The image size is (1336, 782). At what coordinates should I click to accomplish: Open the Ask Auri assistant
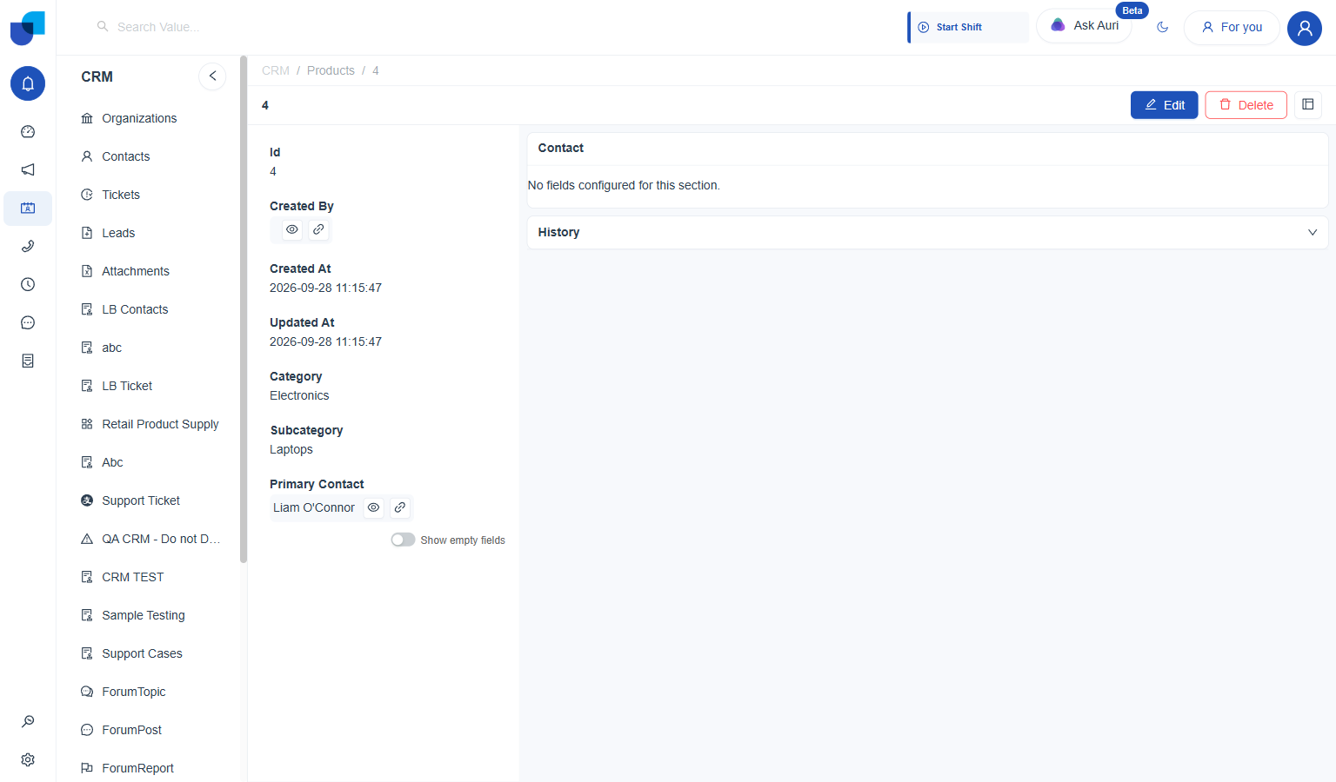[x=1084, y=26]
